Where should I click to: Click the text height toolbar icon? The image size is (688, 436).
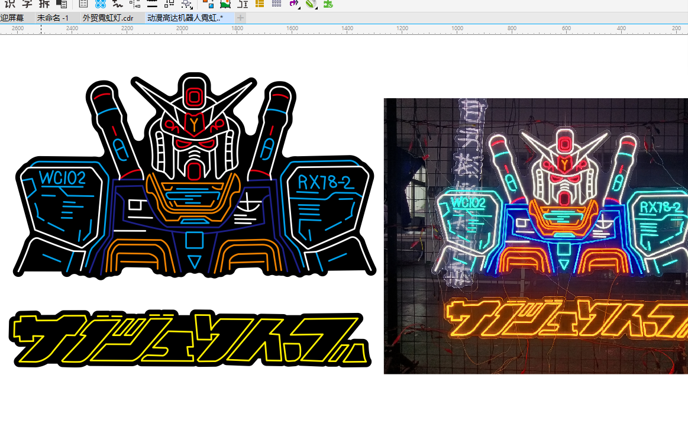[x=243, y=4]
